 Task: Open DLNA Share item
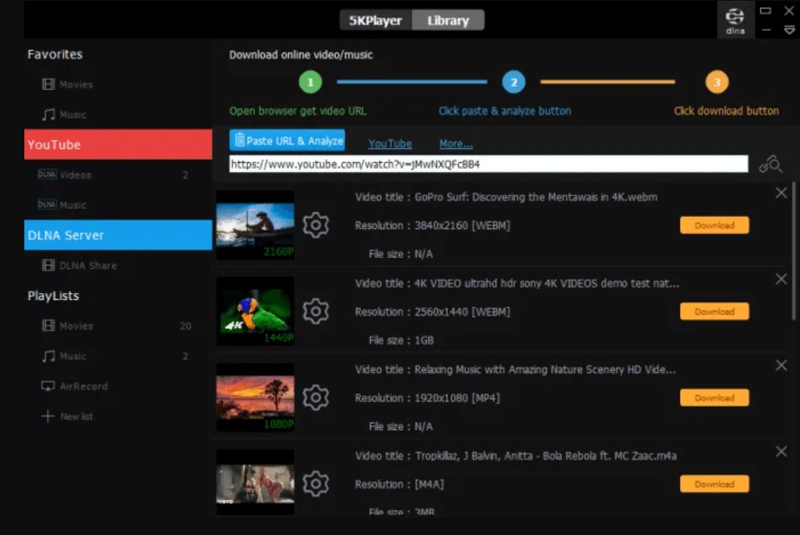click(x=79, y=266)
